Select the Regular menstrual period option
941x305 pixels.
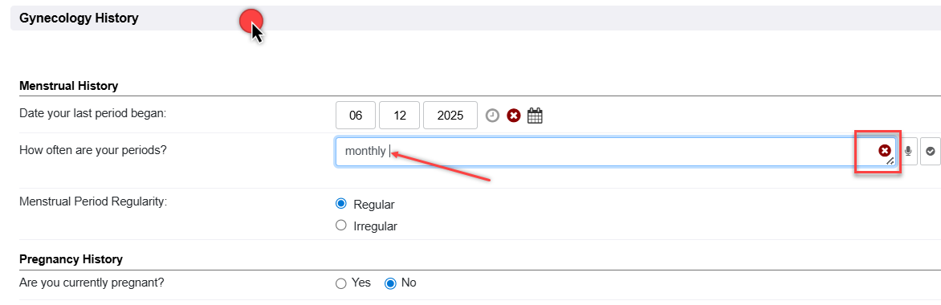pos(341,204)
